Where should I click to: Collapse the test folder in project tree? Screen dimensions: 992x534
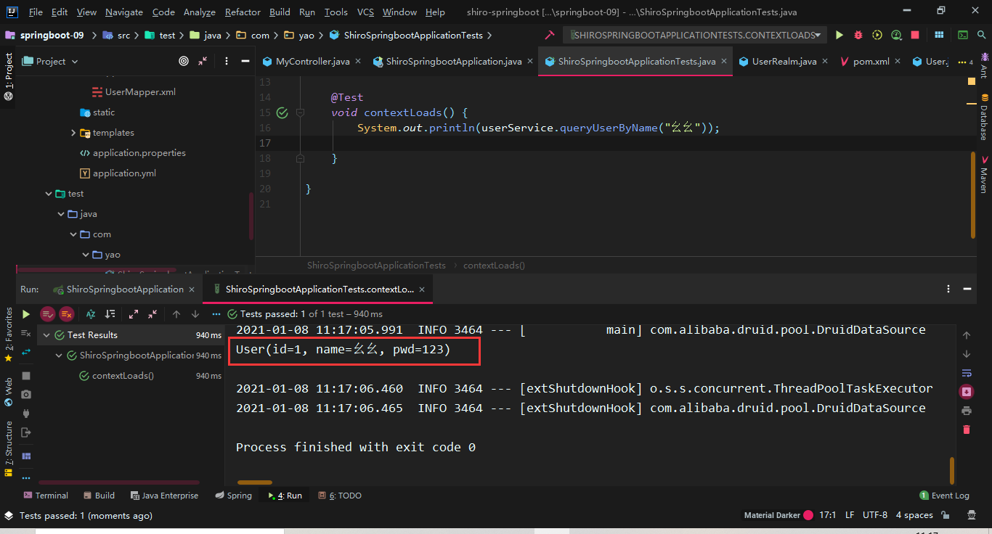click(49, 194)
